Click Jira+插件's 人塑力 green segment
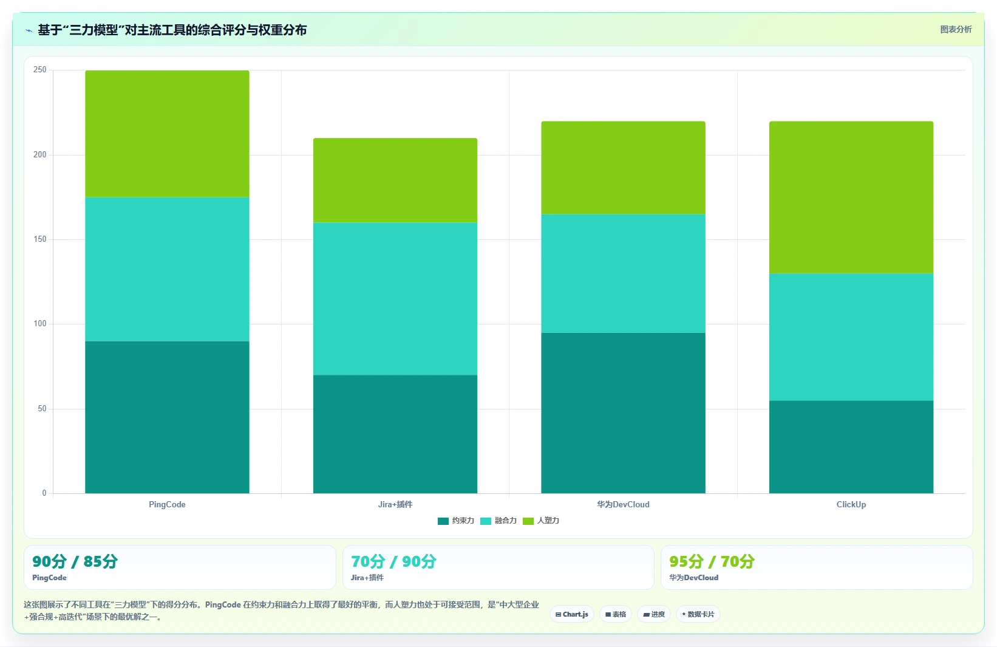 click(395, 180)
